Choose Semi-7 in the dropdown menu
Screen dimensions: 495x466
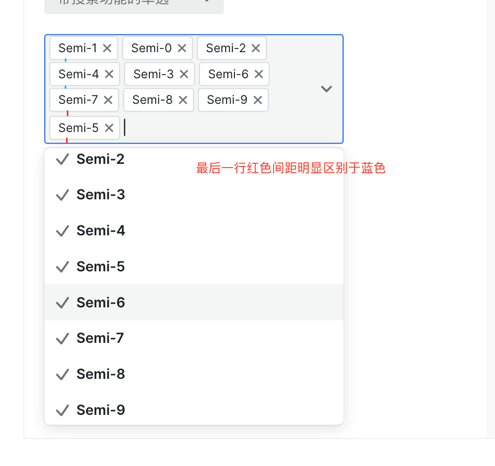pos(100,338)
